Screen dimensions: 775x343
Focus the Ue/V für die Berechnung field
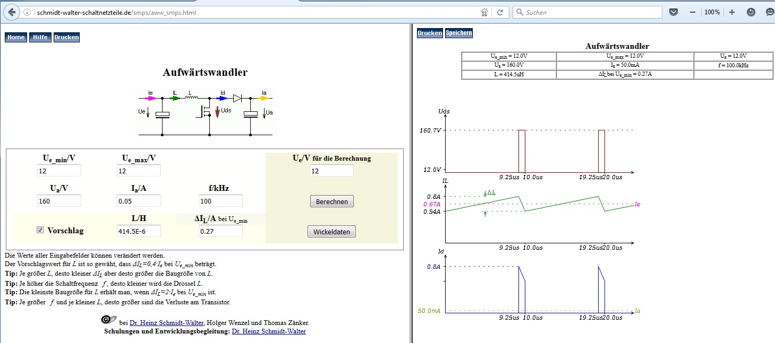(x=331, y=171)
